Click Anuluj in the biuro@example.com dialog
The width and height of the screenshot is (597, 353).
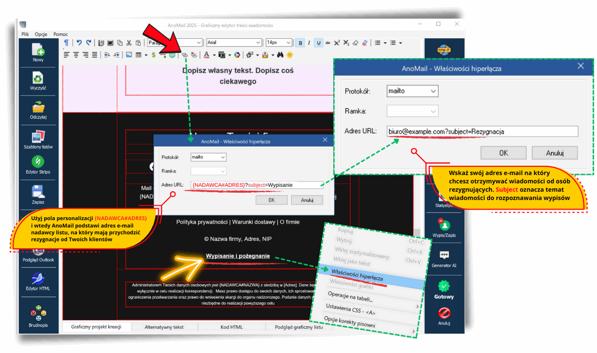555,152
